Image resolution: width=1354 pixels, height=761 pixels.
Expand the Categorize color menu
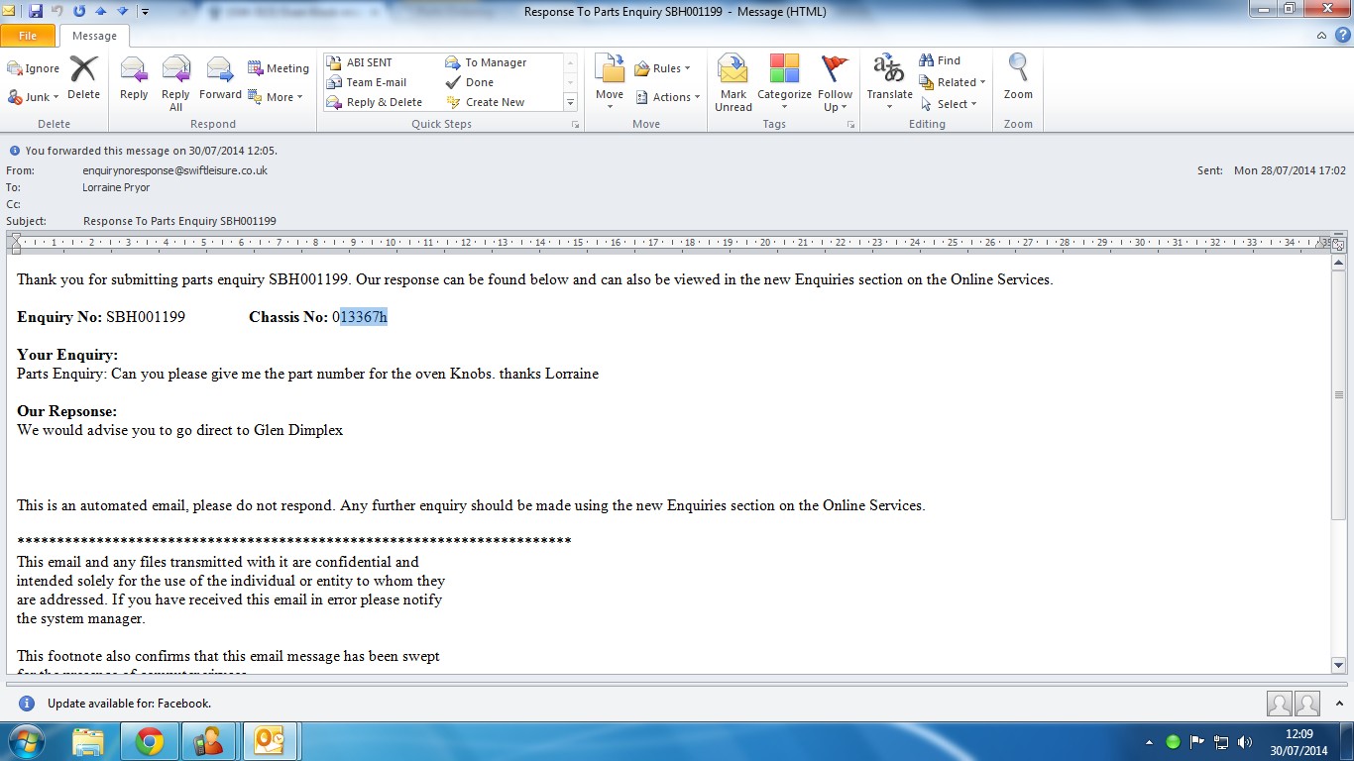pos(784,81)
